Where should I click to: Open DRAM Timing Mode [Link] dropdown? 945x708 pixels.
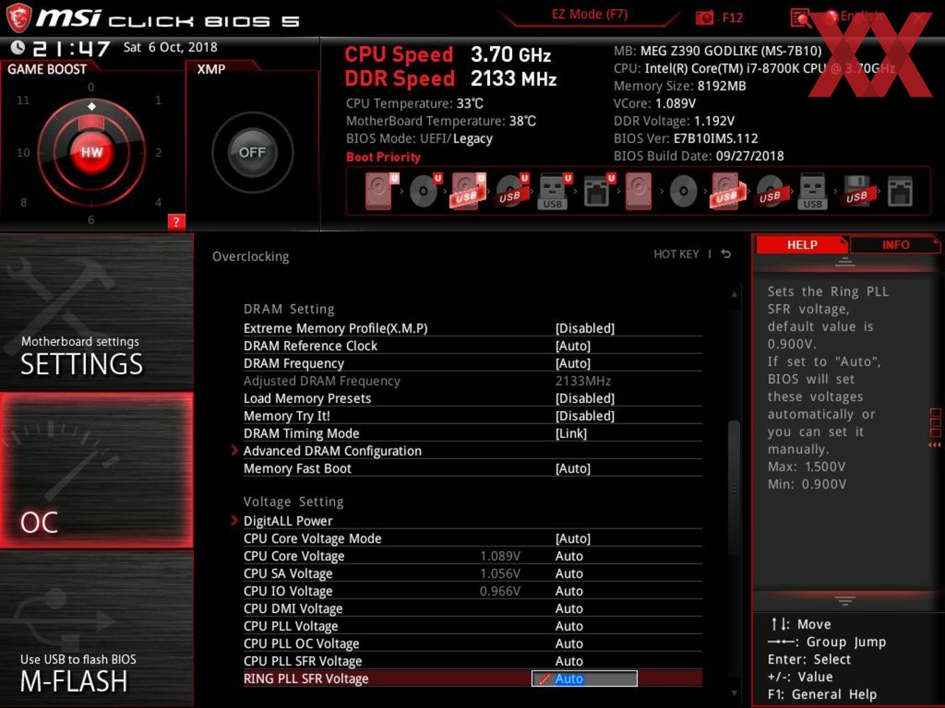(x=571, y=433)
